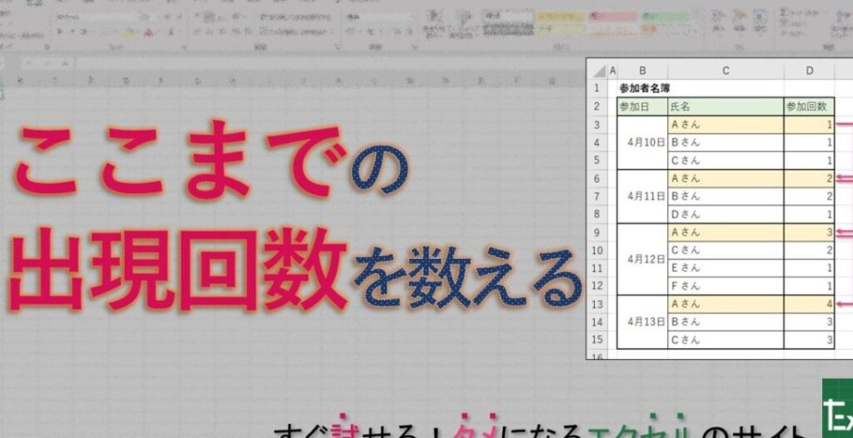Image resolution: width=853 pixels, height=438 pixels.
Task: Select row 9 header
Action: [596, 232]
